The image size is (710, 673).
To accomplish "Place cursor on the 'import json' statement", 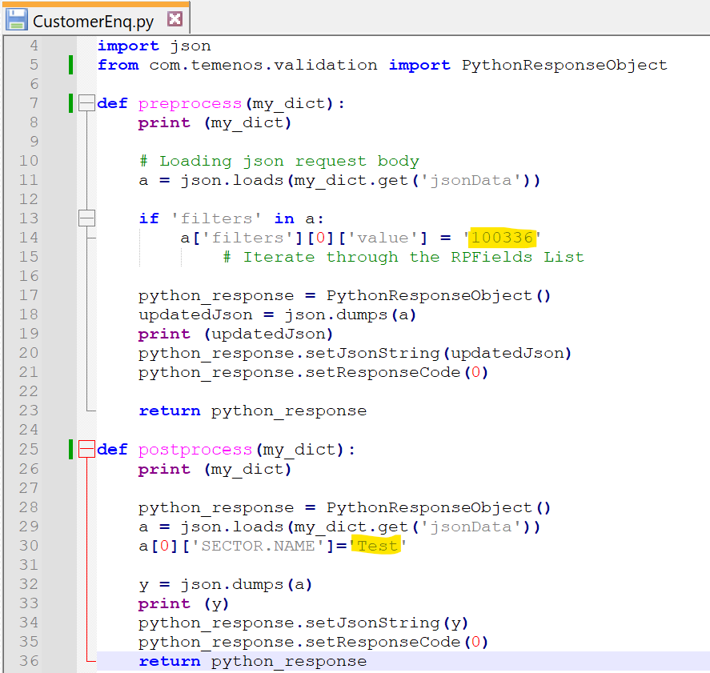I will point(154,46).
